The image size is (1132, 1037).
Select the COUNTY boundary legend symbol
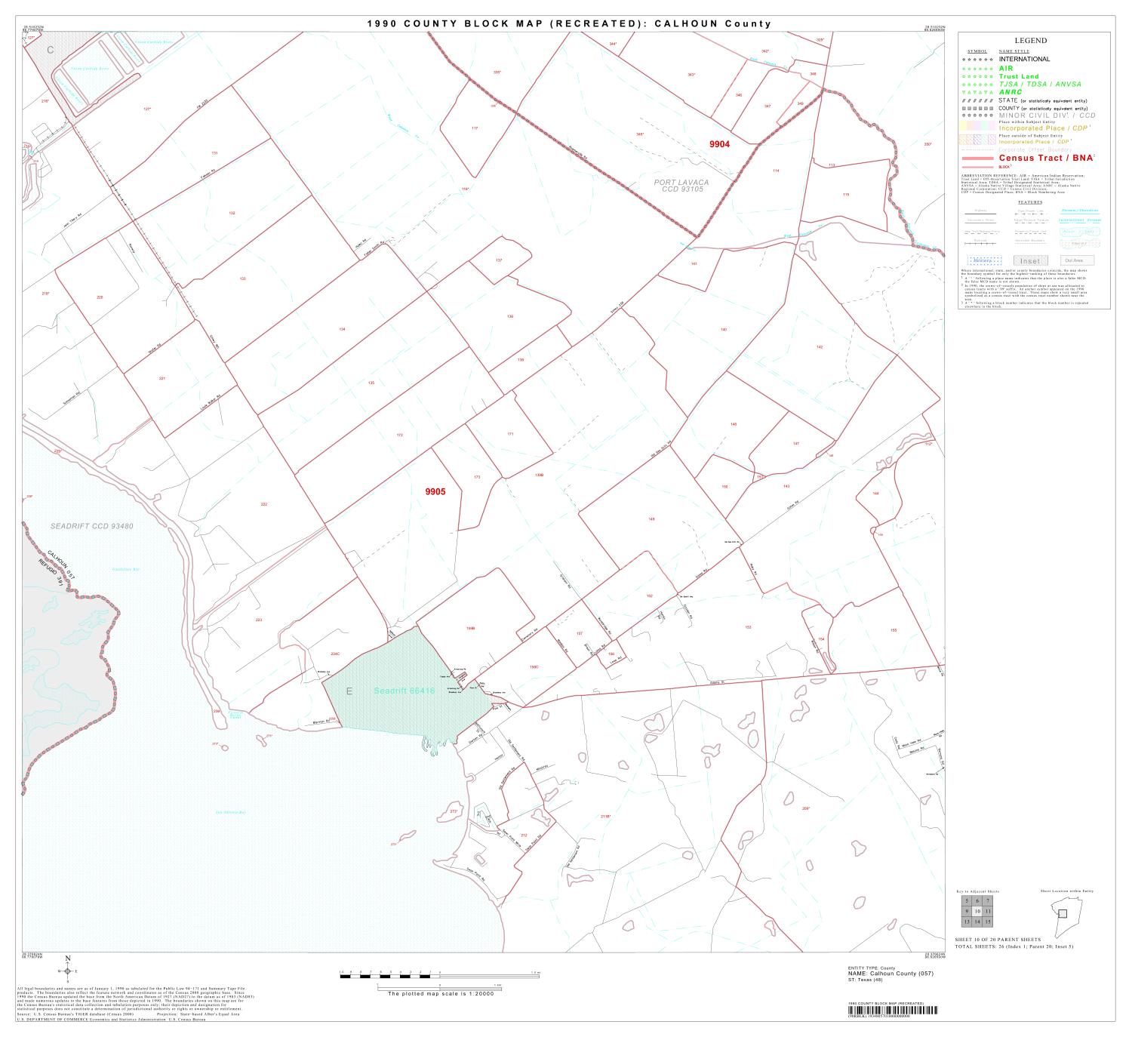pos(978,109)
